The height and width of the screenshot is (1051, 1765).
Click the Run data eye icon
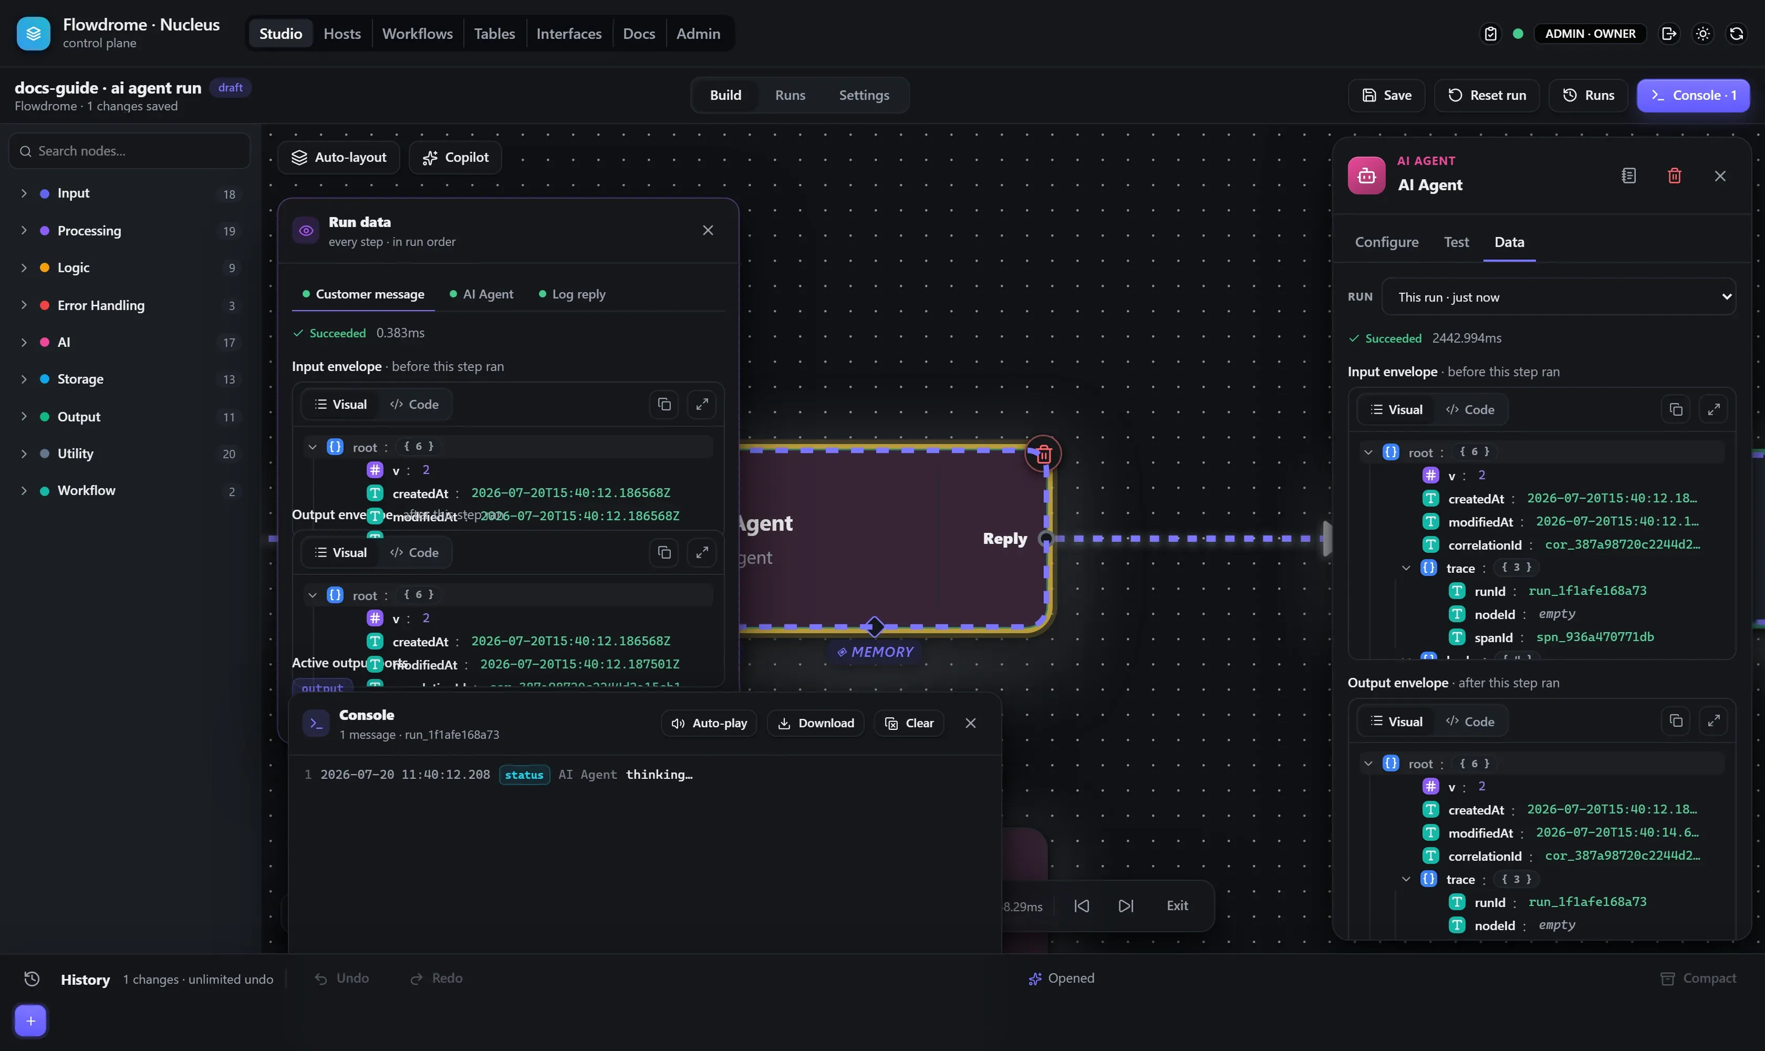coord(306,230)
